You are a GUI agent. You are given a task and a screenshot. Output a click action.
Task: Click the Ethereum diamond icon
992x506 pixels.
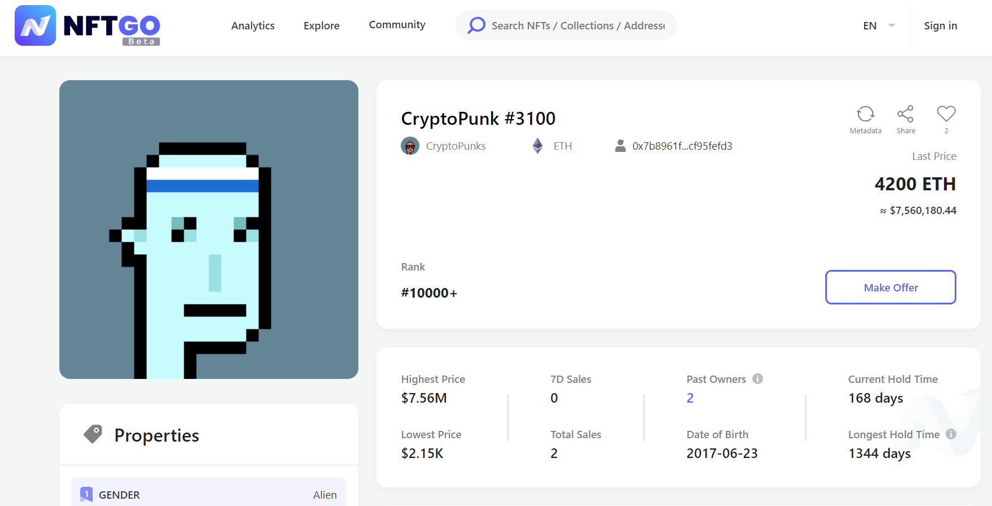coord(538,146)
